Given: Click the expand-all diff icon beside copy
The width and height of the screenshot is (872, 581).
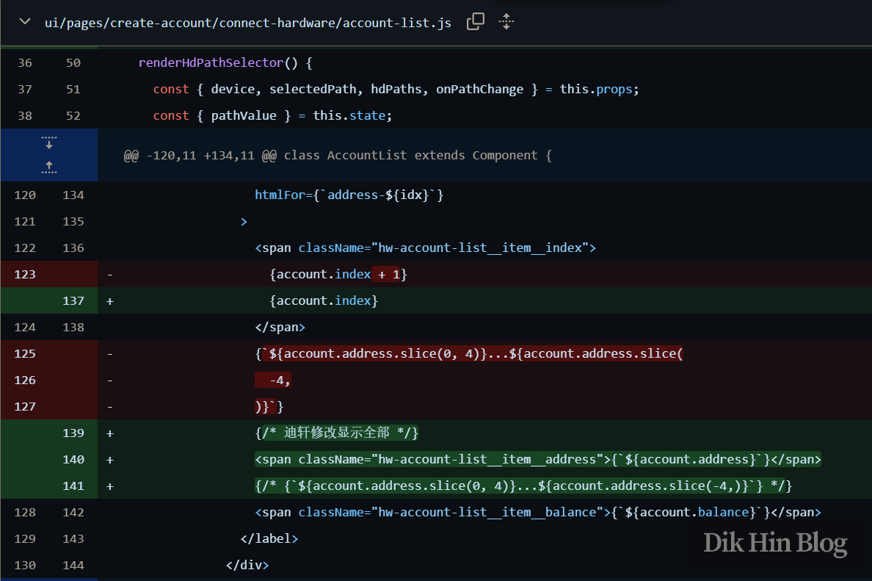Looking at the screenshot, I should click(506, 22).
